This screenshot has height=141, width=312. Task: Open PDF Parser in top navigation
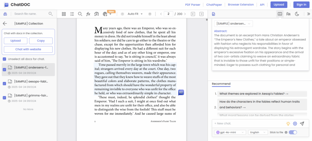tap(193, 5)
